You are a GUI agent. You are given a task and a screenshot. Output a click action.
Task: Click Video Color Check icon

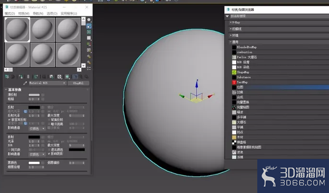(x=89, y=44)
